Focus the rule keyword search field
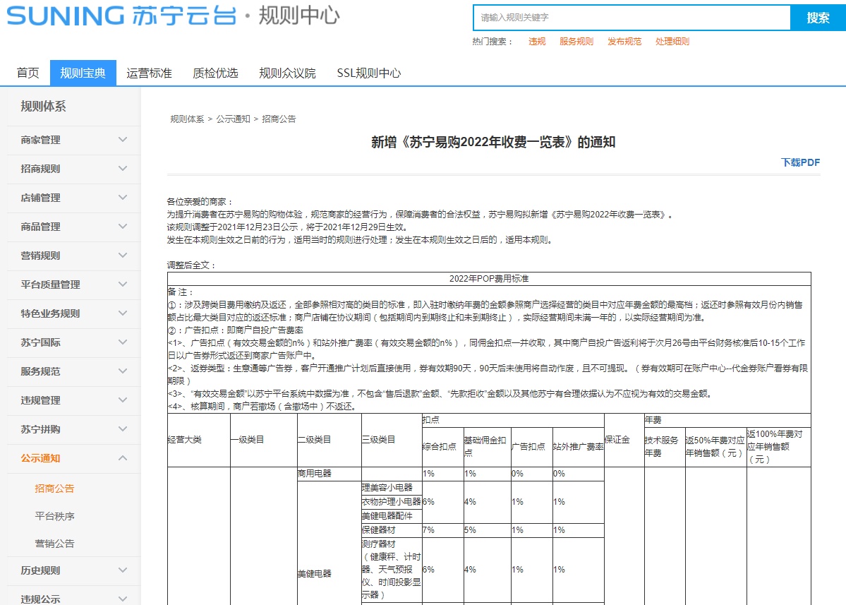Image resolution: width=846 pixels, height=605 pixels. click(631, 18)
